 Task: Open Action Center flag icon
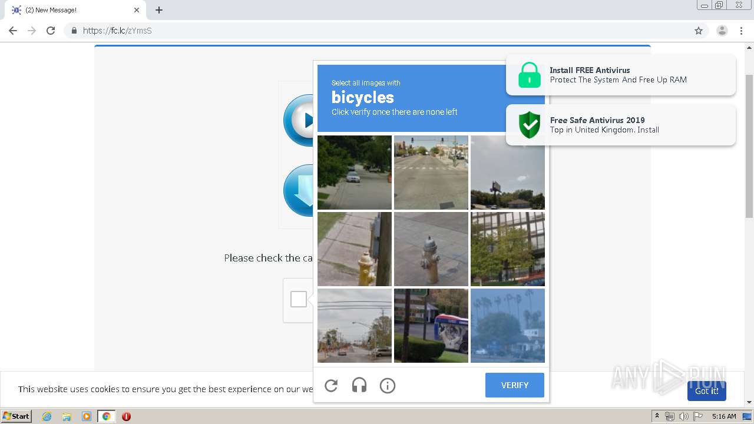tap(698, 416)
